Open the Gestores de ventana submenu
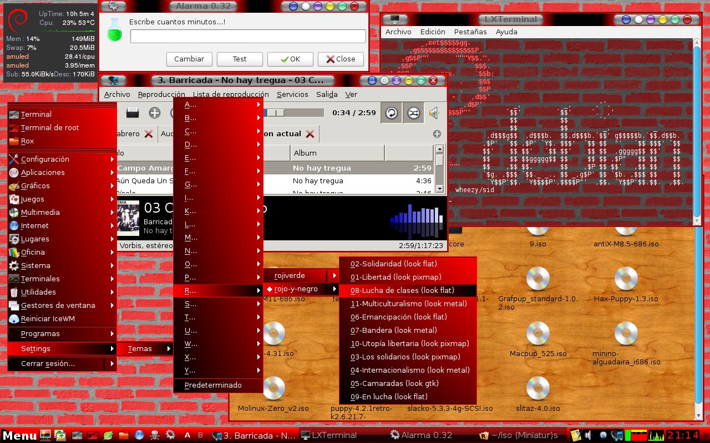 point(62,306)
